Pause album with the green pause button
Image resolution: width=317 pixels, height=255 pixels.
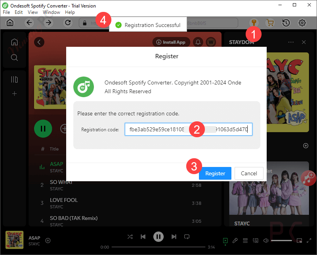tap(43, 129)
